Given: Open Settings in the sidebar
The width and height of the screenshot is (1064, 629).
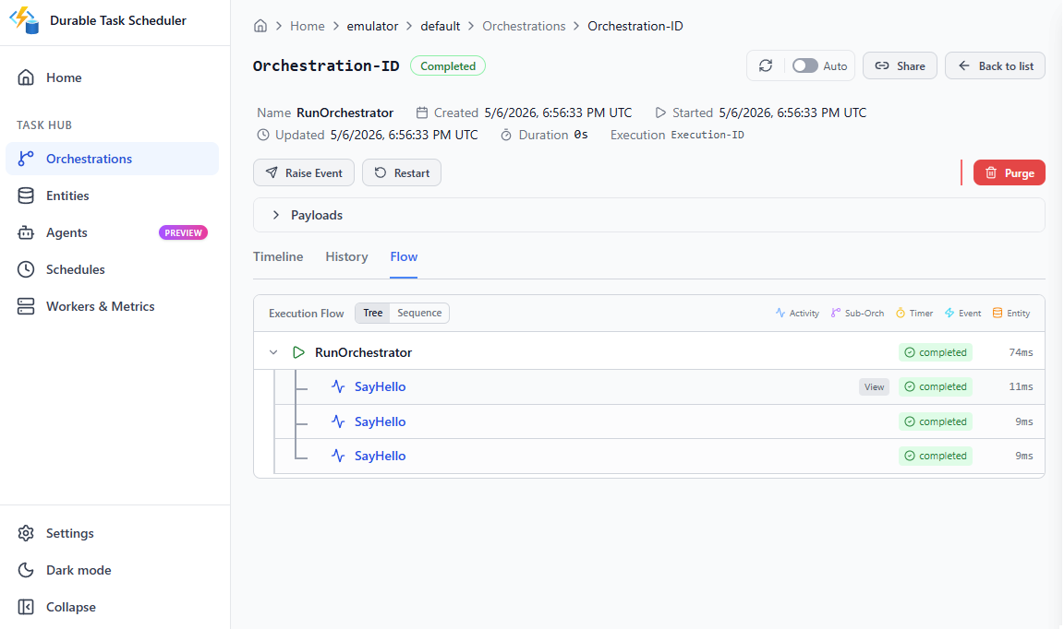Looking at the screenshot, I should tap(112, 533).
